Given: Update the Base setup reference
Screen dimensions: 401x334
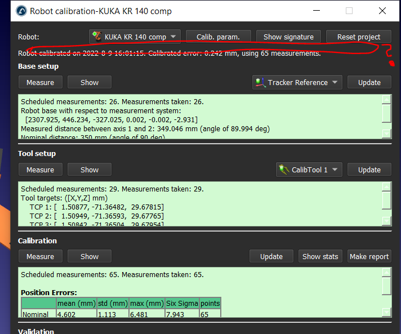Looking at the screenshot, I should click(369, 83).
